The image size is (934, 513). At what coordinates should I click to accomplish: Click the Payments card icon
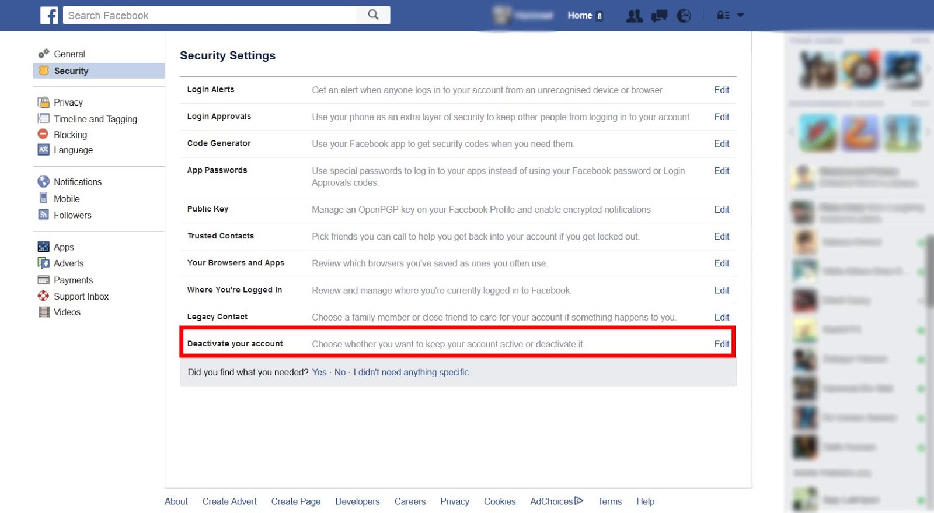[x=44, y=280]
